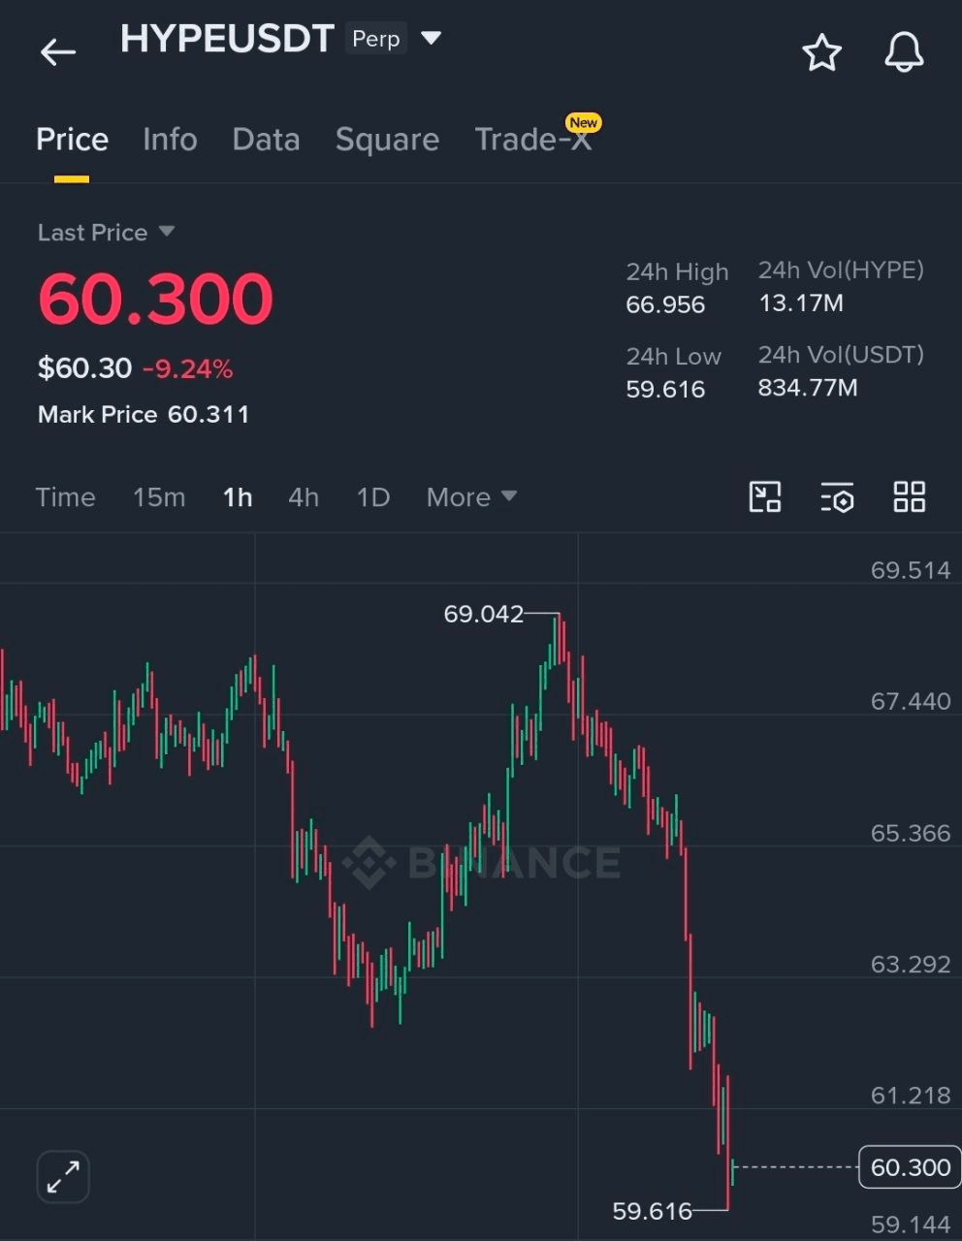Open the chart drawing tools icon
962x1241 pixels.
[765, 497]
